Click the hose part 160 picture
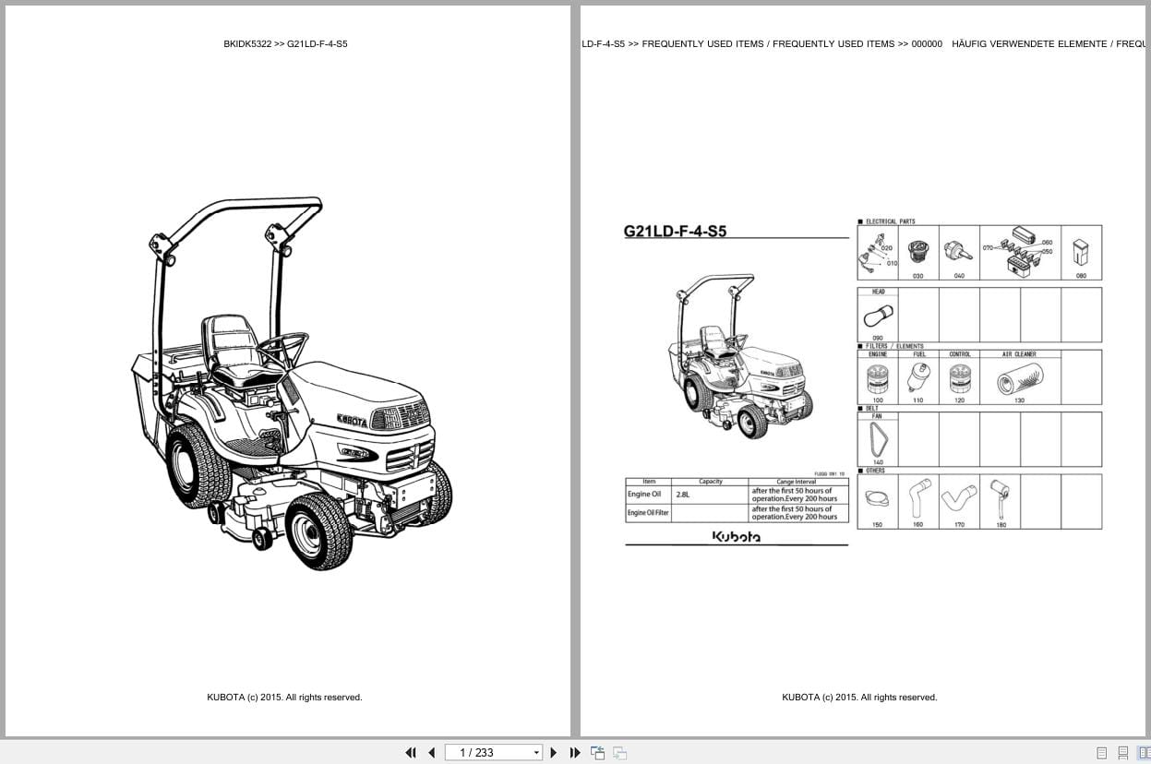The image size is (1151, 764). point(918,499)
